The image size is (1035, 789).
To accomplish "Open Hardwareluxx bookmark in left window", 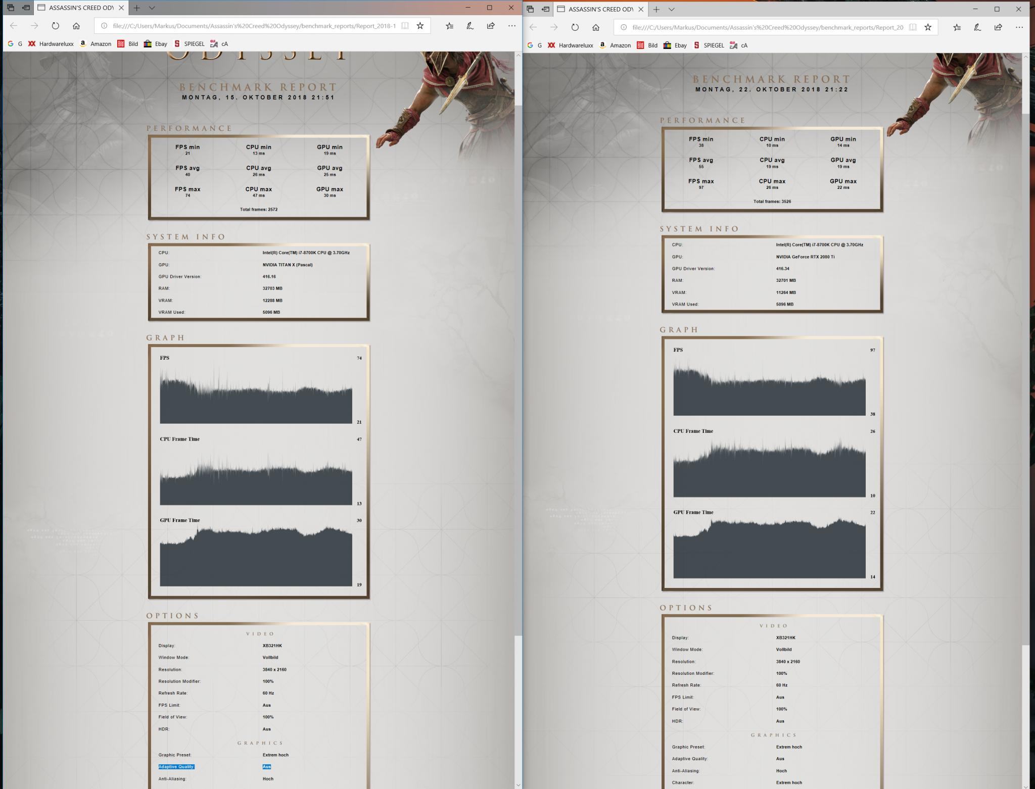I will pos(51,44).
